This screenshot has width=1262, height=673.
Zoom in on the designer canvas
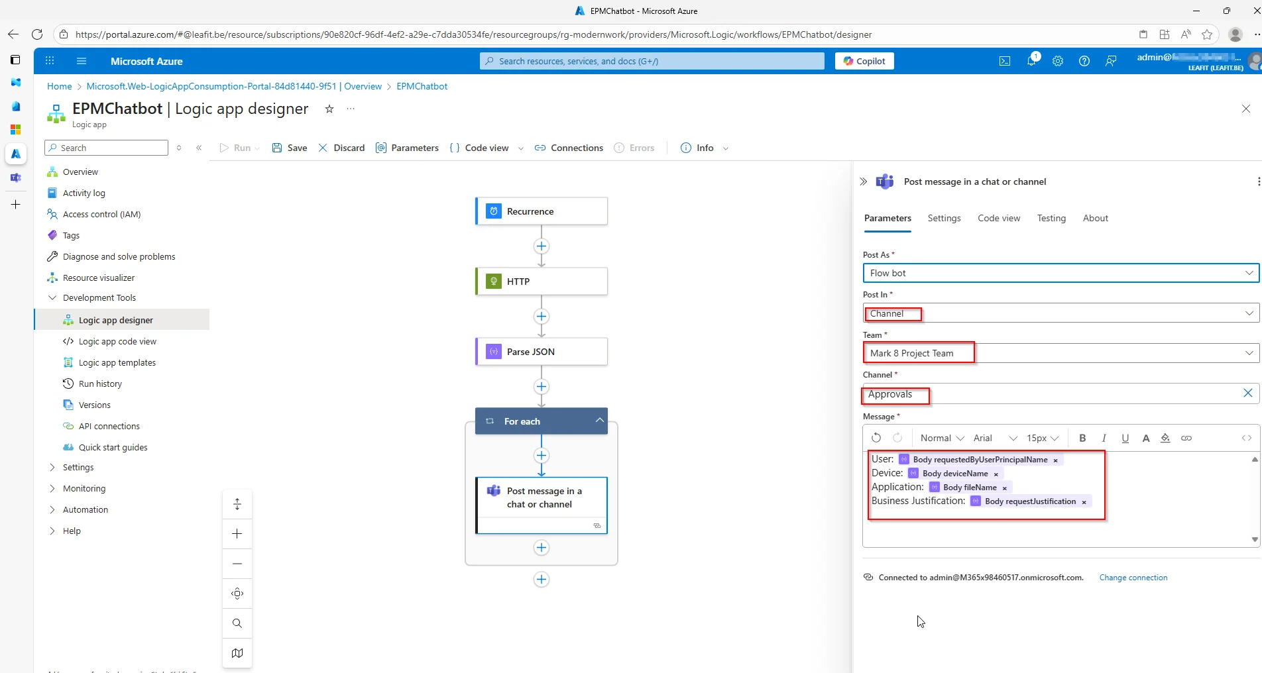pyautogui.click(x=237, y=534)
